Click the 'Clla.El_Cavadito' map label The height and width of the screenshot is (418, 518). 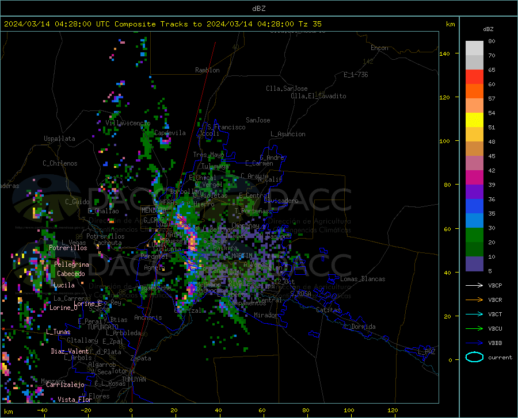[x=318, y=96]
